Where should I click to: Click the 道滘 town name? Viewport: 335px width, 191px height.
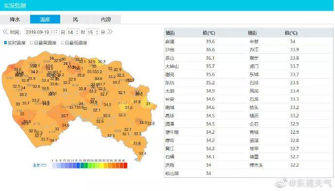tap(254, 141)
